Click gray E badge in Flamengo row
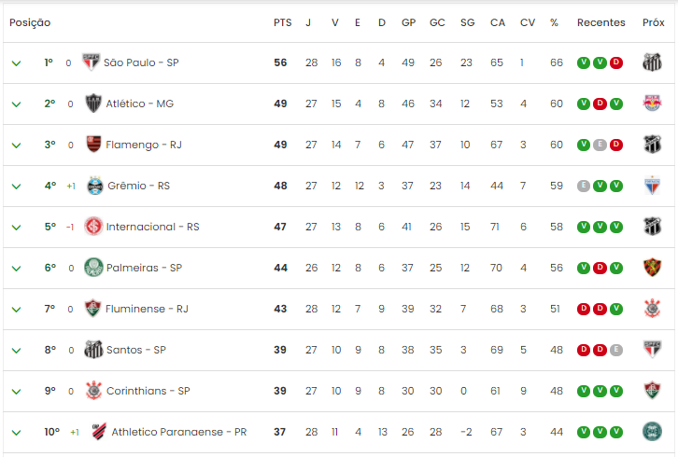The height and width of the screenshot is (457, 678). click(600, 145)
